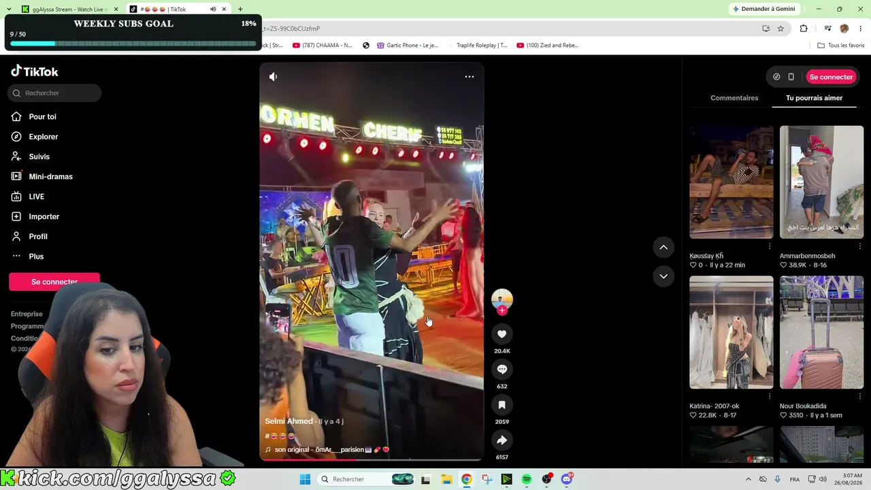Viewport: 871px width, 490px height.
Task: Click the TikTok search field Rechercher
Action: point(54,93)
